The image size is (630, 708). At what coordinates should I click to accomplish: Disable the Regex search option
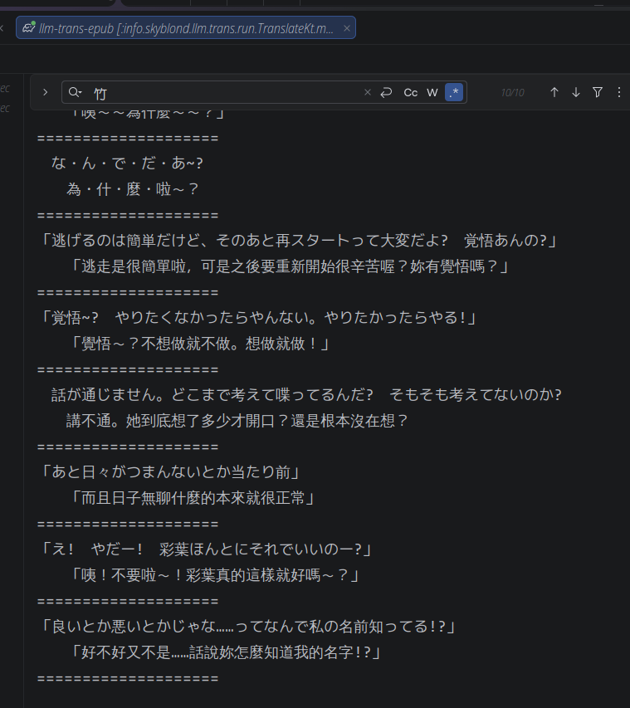click(454, 93)
